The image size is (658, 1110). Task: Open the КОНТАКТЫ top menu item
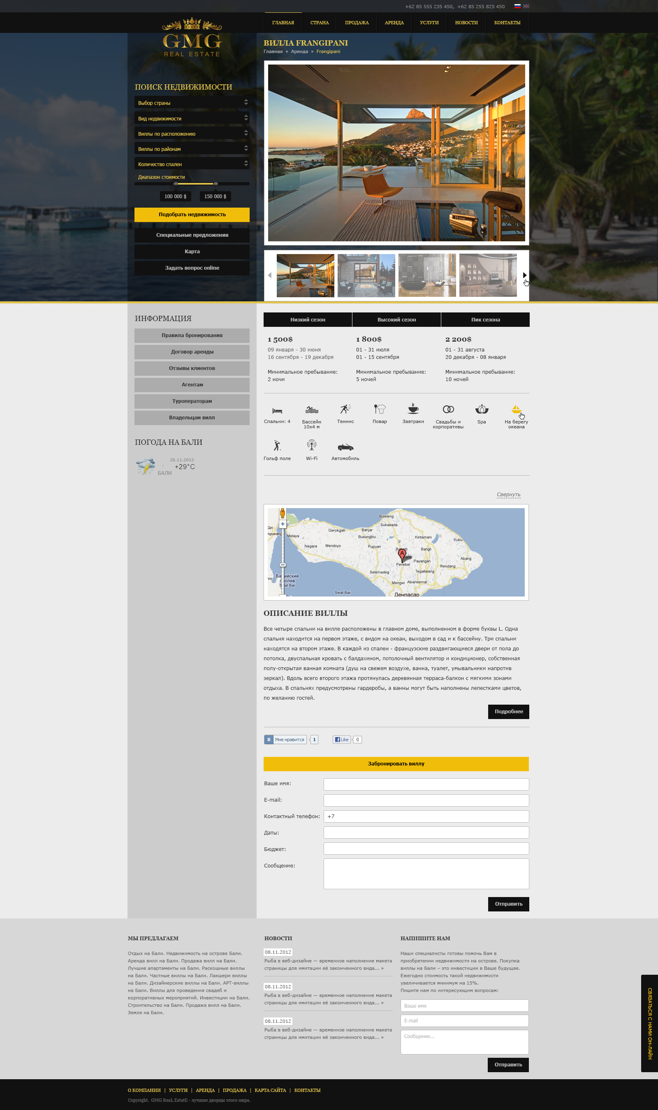[x=507, y=23]
